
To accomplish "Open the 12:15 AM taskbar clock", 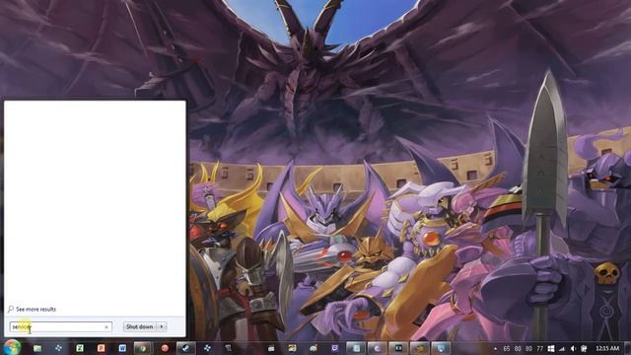I will [x=607, y=348].
